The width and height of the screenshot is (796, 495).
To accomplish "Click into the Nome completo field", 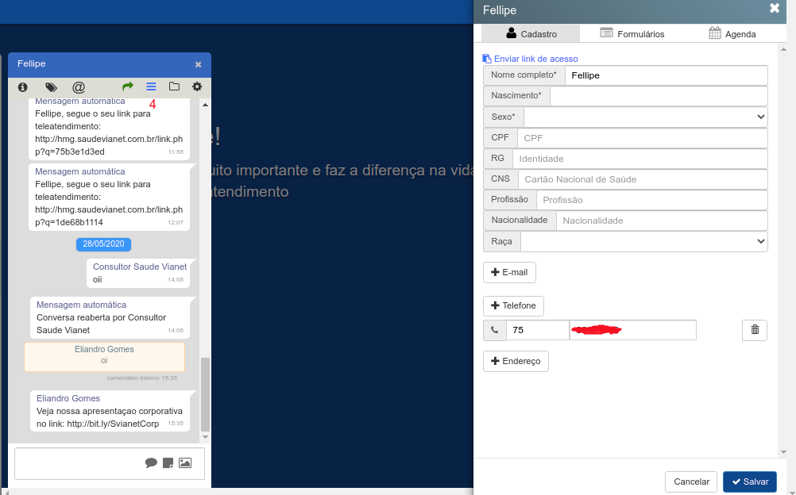I will pos(666,75).
